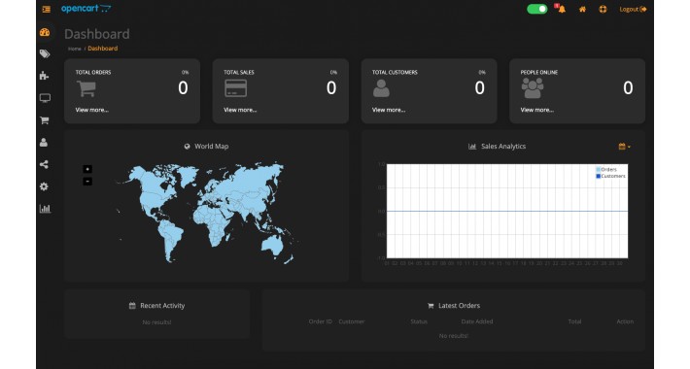Viewport: 690px width, 369px height.
Task: Click the Order ID column header
Action: point(321,321)
